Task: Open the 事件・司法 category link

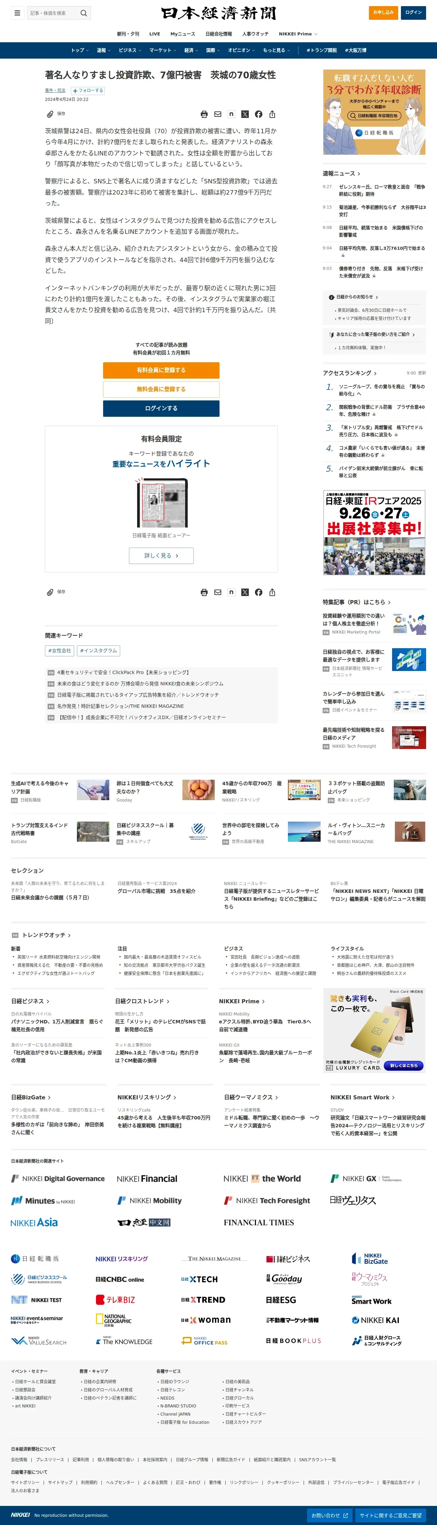Action: click(x=55, y=91)
